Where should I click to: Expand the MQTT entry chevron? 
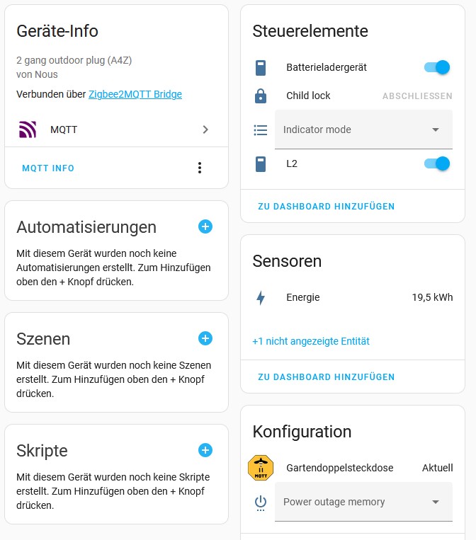point(205,130)
